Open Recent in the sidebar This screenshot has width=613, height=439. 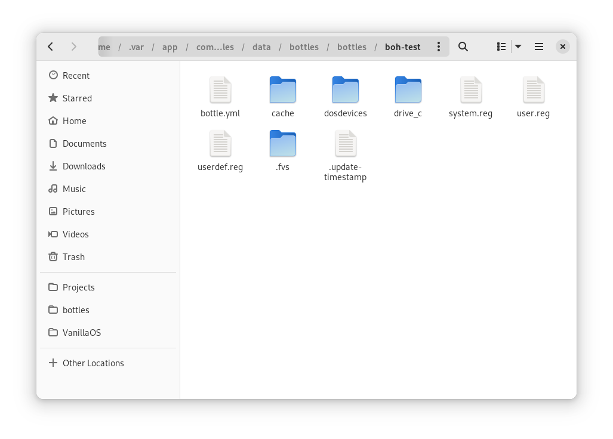tap(108, 75)
